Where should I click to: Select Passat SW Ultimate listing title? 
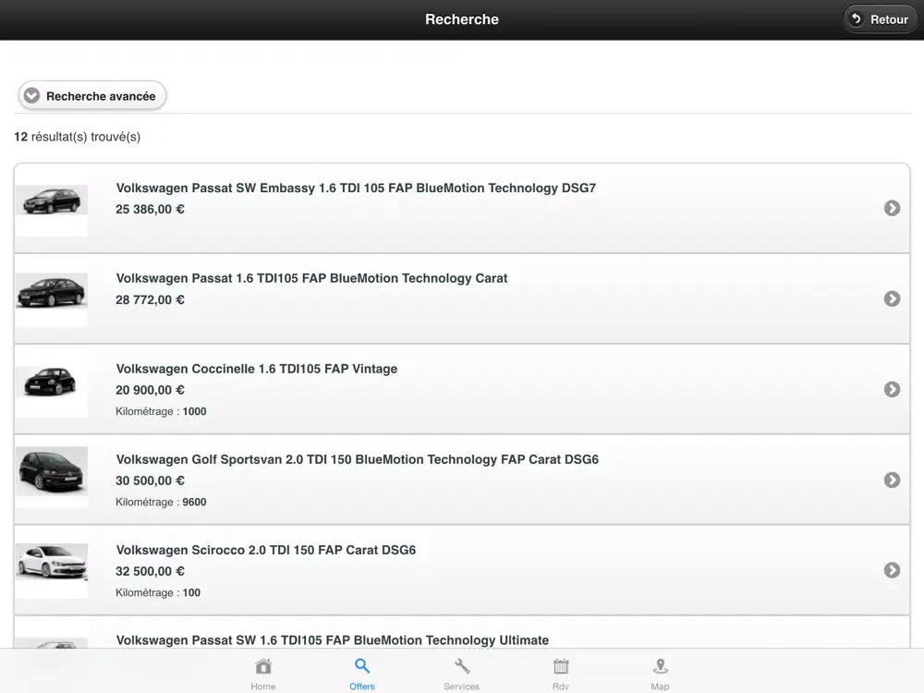[x=333, y=640]
